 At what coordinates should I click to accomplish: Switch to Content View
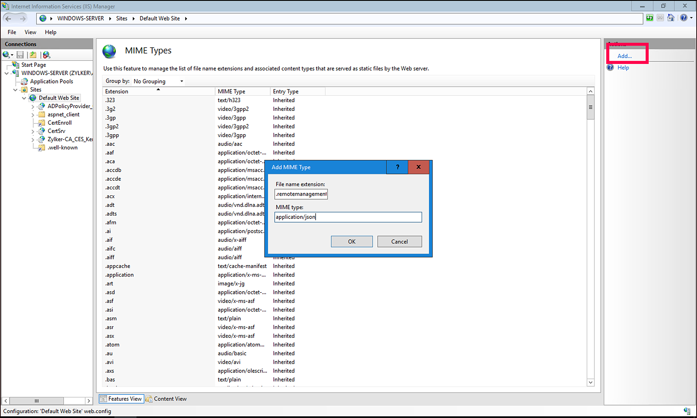(x=166, y=399)
